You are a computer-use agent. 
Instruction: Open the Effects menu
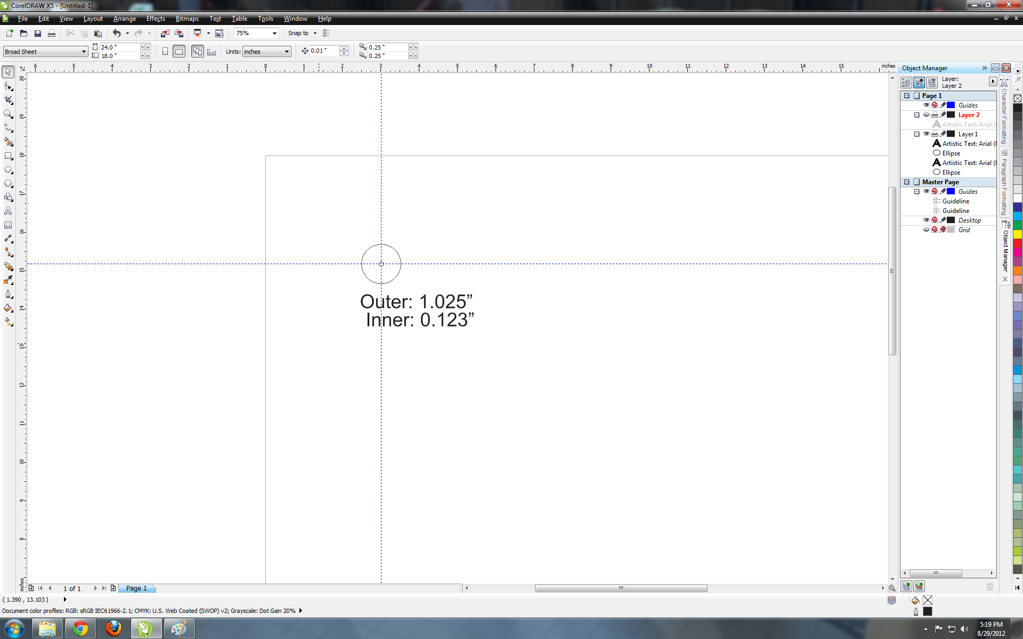156,19
